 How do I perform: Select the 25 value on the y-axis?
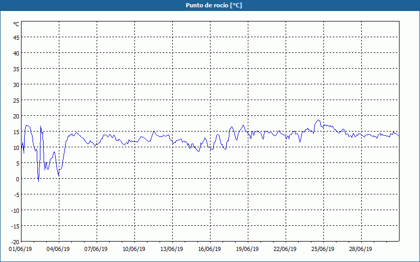(x=16, y=101)
